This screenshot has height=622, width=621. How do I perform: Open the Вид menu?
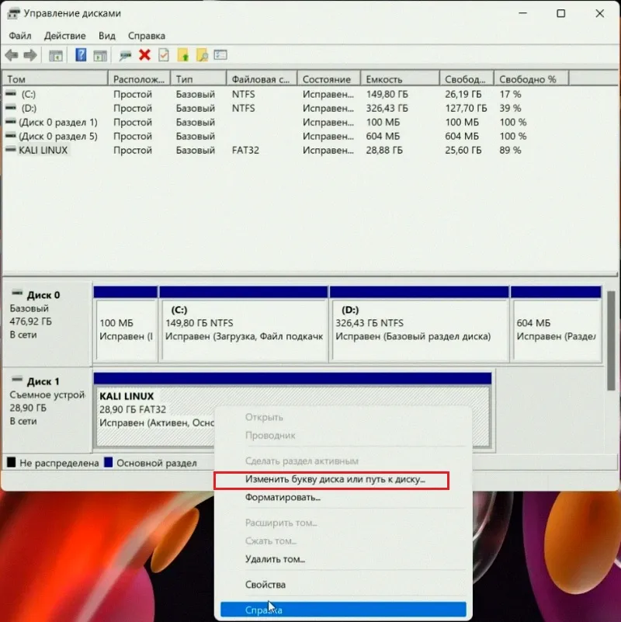(x=106, y=36)
